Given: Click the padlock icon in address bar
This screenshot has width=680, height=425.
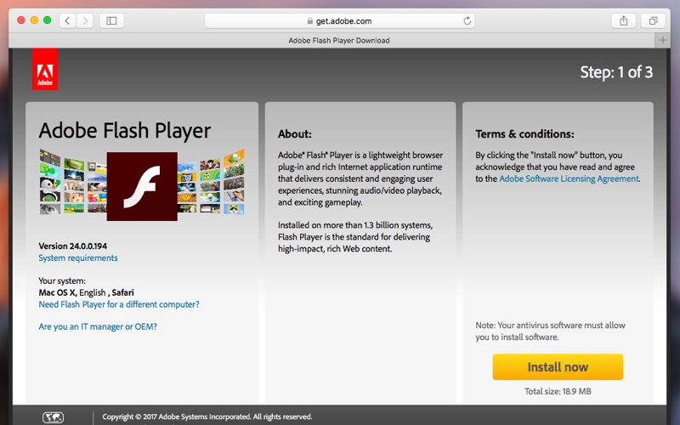Looking at the screenshot, I should coord(309,20).
